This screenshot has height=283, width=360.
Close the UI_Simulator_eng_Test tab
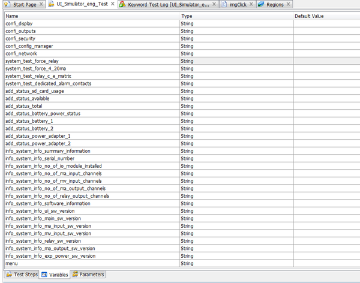(113, 4)
